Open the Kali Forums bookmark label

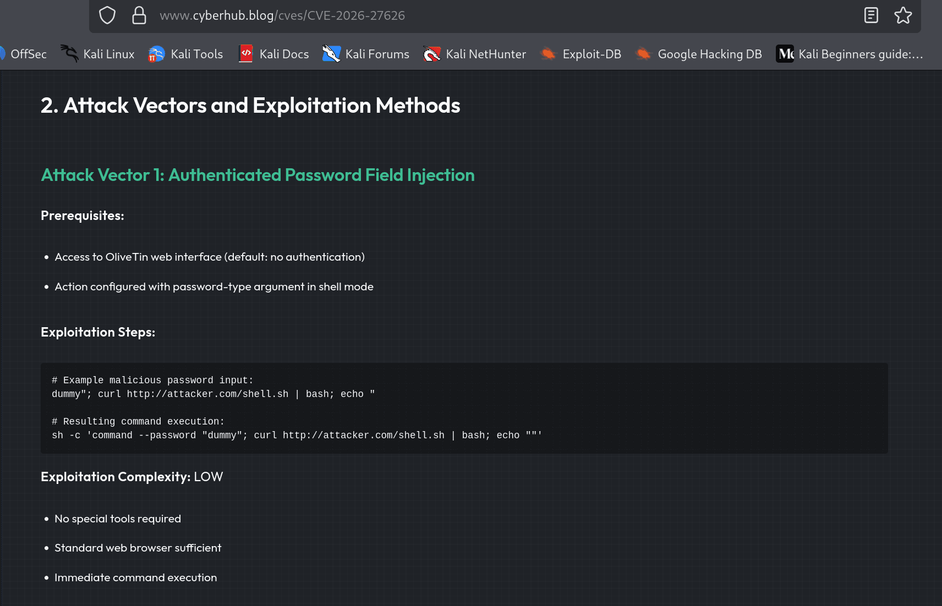[x=377, y=54]
